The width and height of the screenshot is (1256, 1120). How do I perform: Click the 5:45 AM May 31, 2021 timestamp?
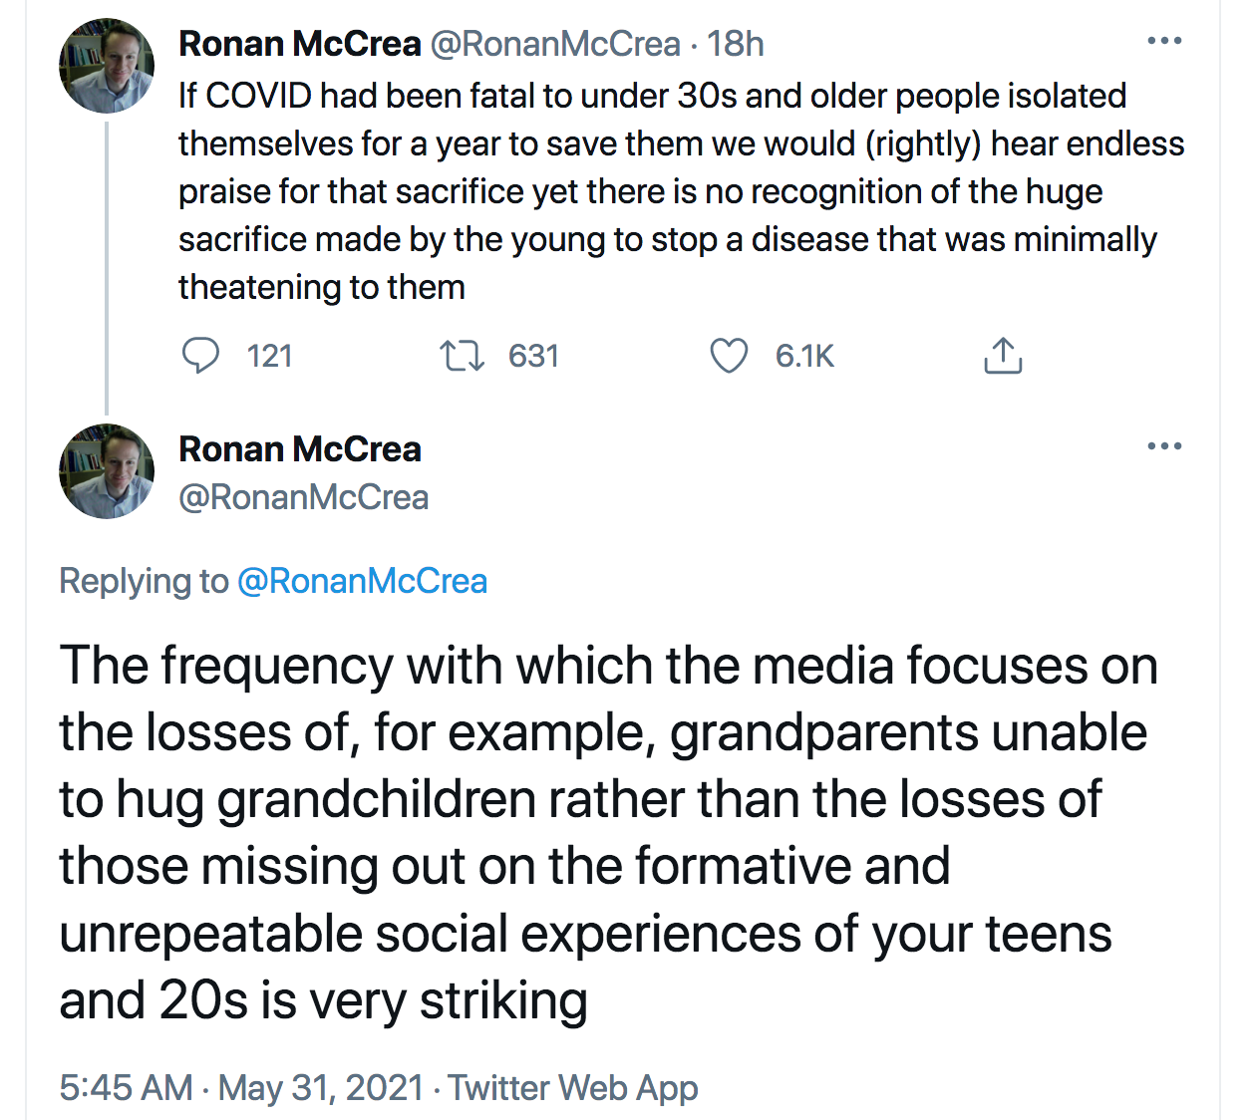(x=241, y=1087)
